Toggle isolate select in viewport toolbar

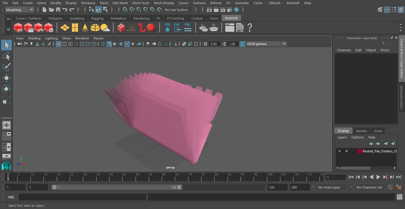tap(175, 44)
